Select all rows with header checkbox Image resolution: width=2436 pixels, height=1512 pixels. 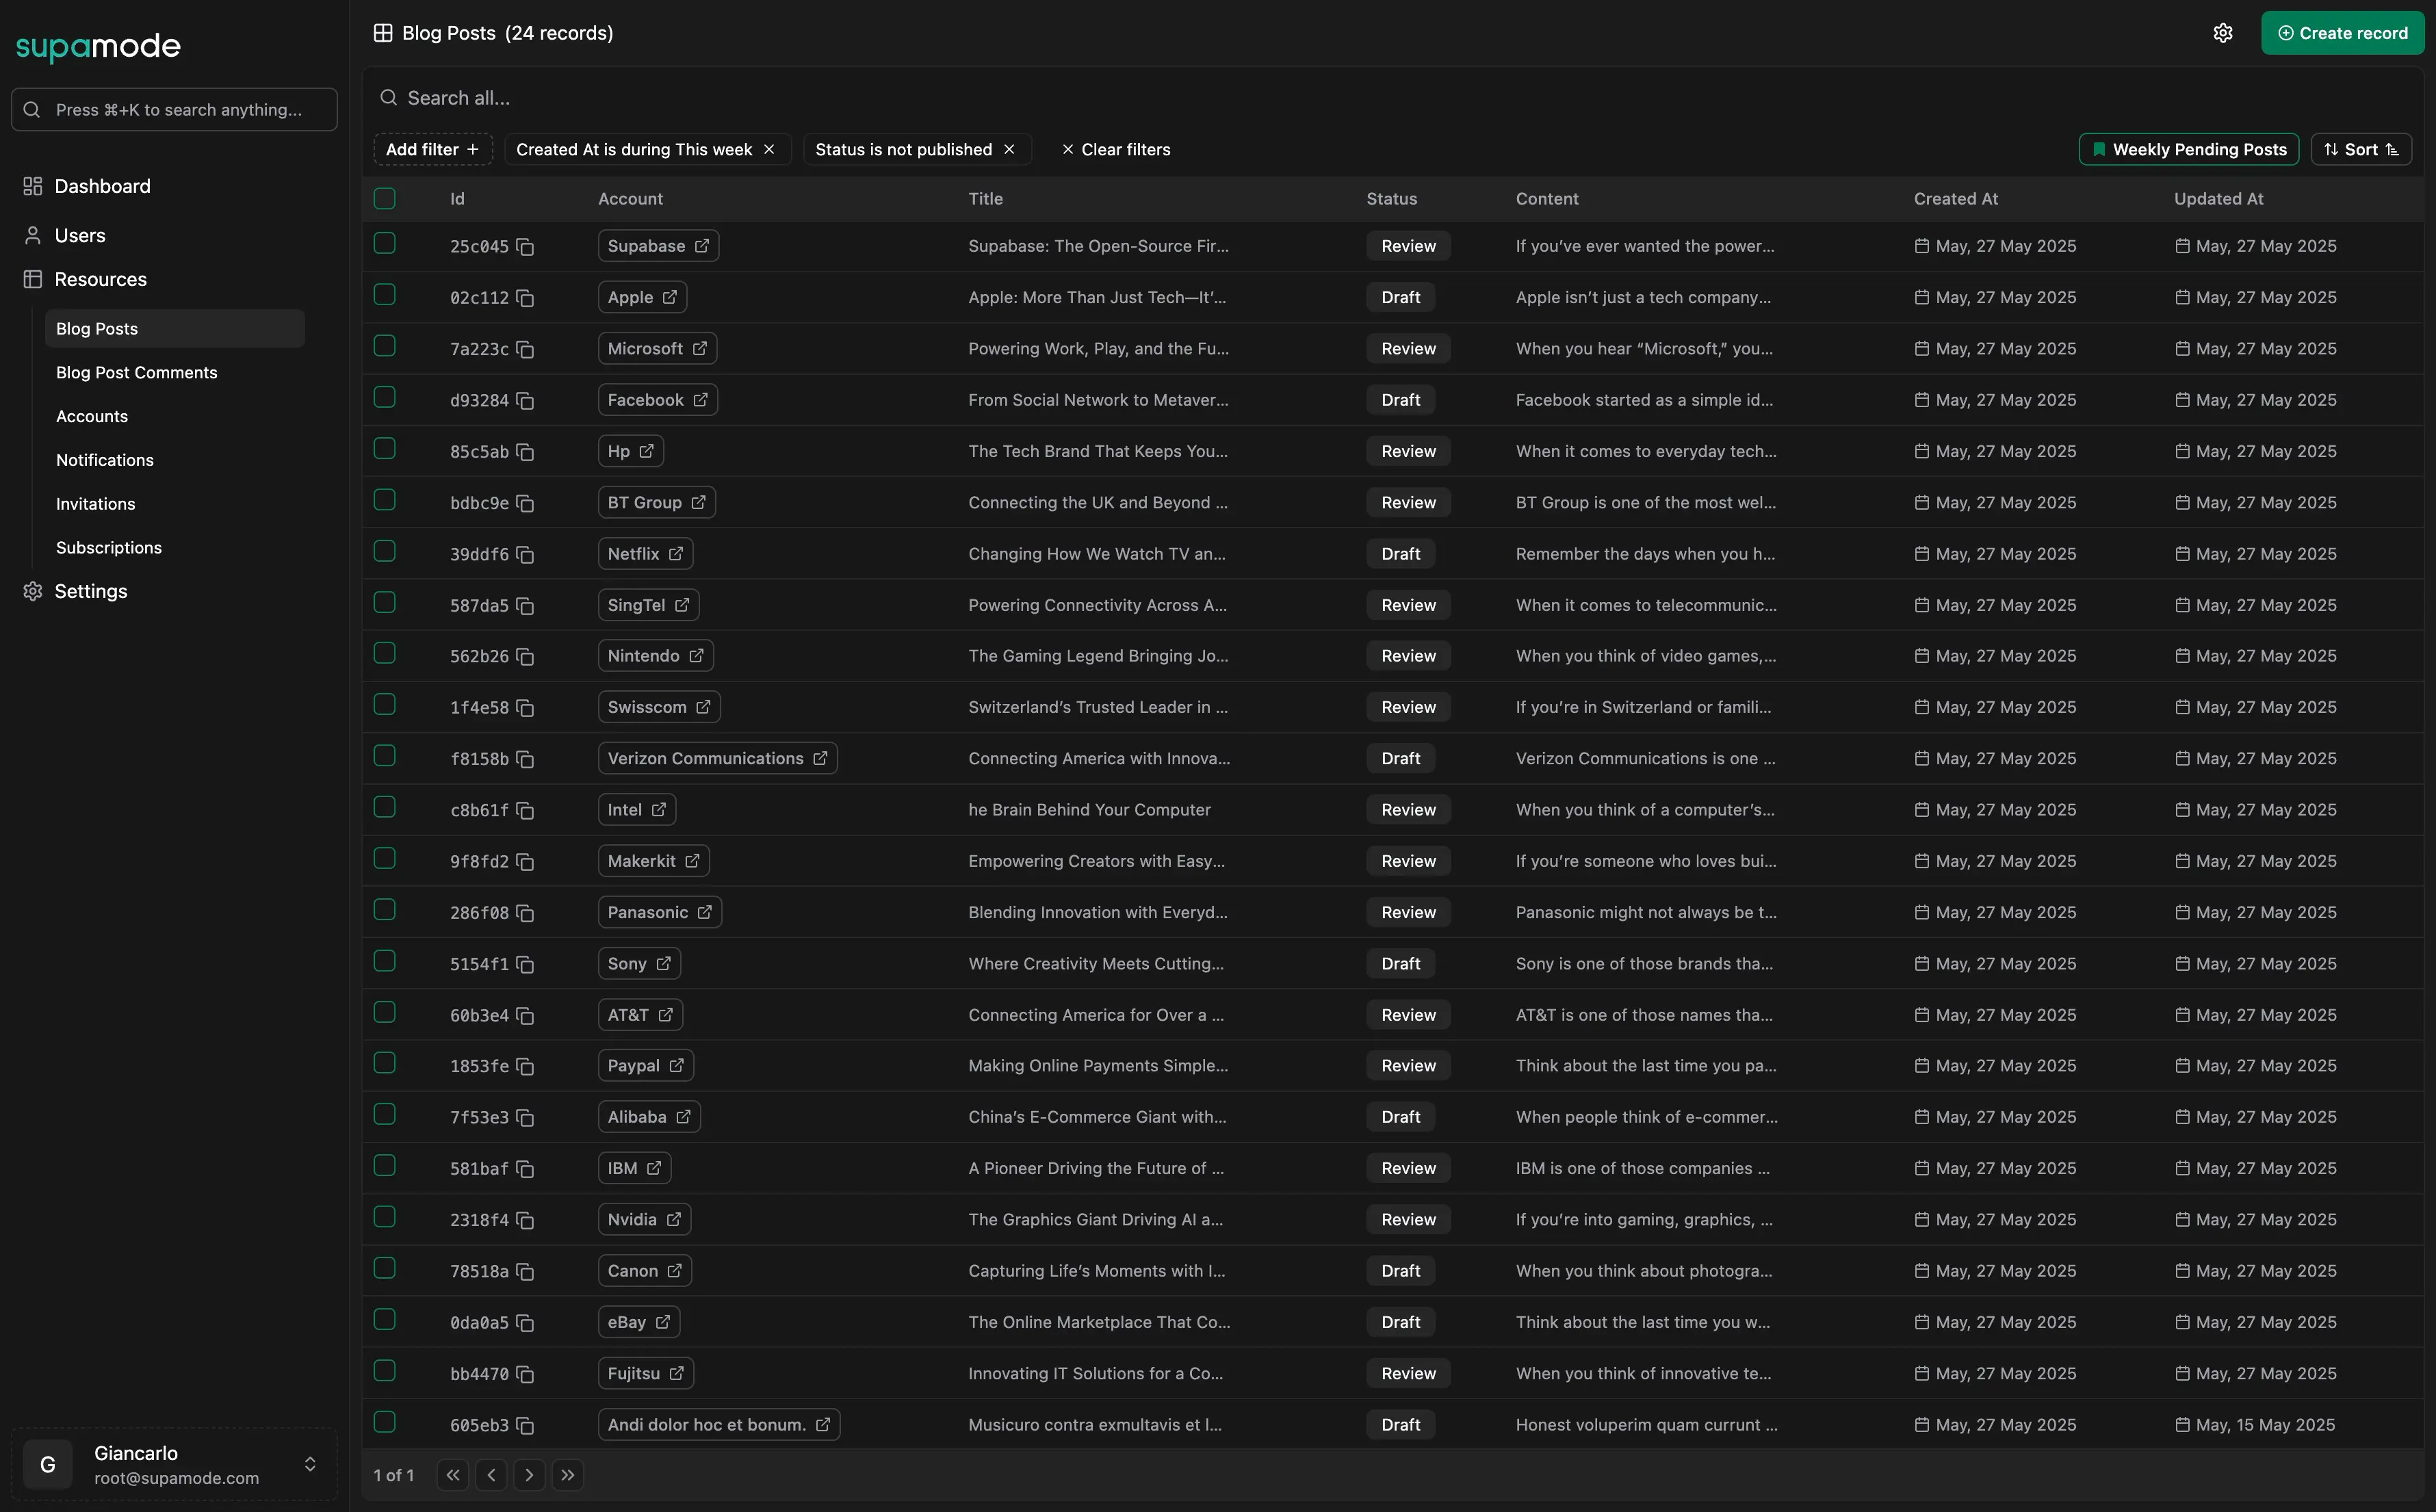(385, 198)
